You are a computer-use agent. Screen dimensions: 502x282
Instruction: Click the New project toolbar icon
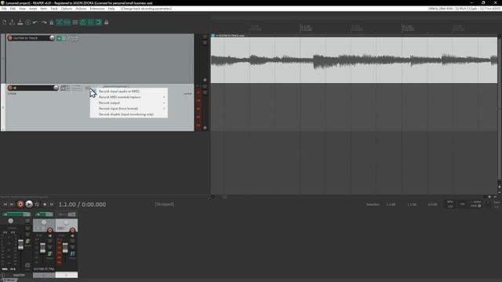point(5,22)
